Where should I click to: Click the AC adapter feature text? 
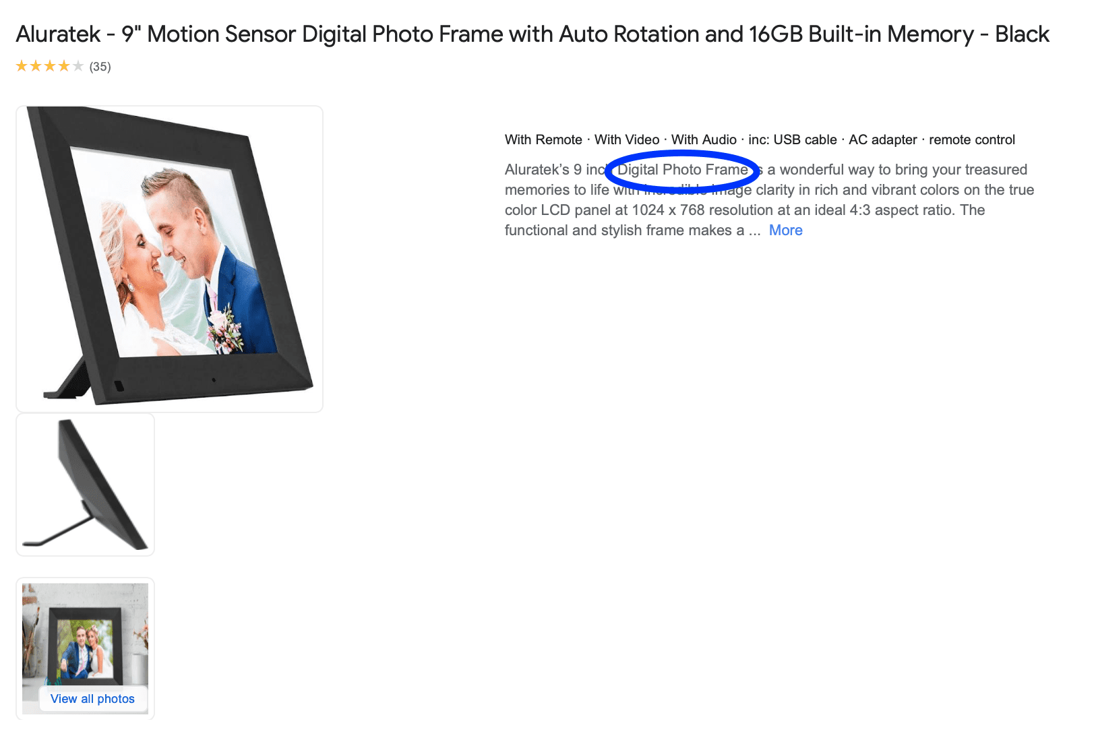pyautogui.click(x=883, y=140)
